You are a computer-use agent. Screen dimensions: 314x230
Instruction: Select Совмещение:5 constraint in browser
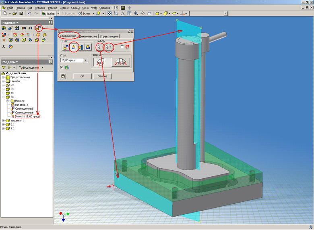pos(24,109)
